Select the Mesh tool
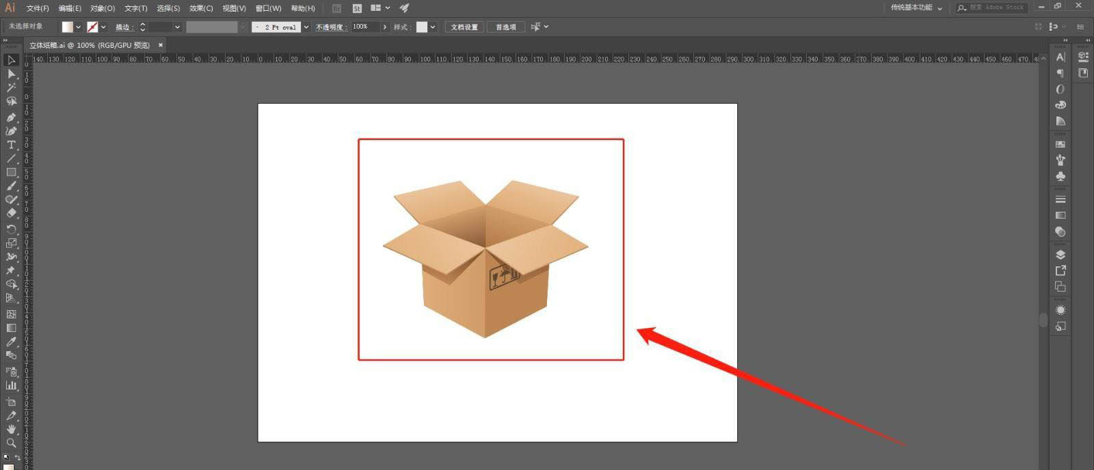 [11, 314]
